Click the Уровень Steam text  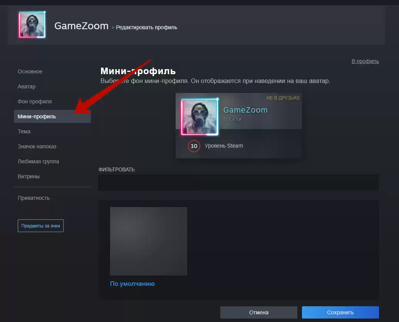point(224,146)
